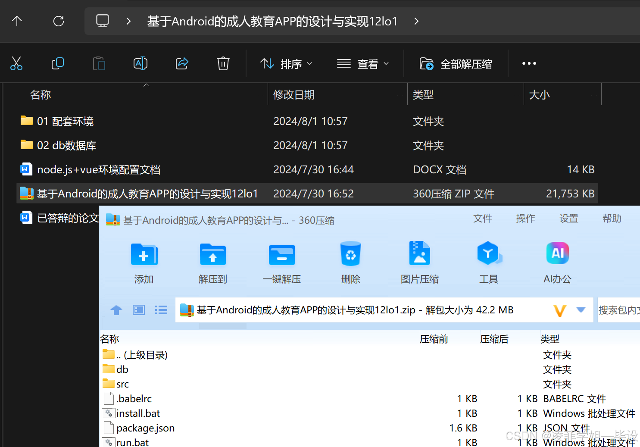Select the run.bat file

tap(125, 442)
